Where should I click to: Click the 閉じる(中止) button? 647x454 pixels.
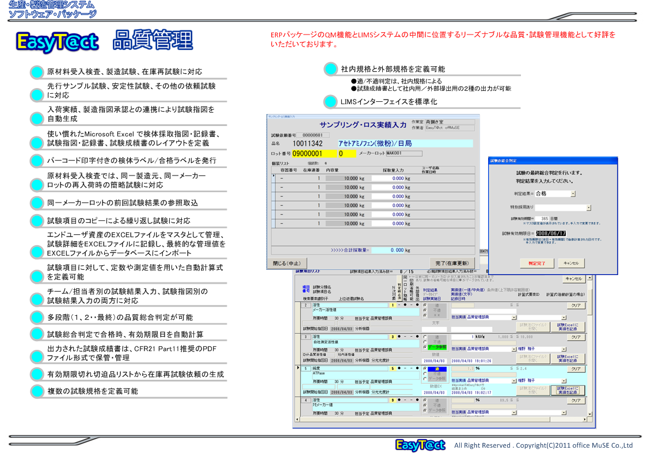(287, 263)
